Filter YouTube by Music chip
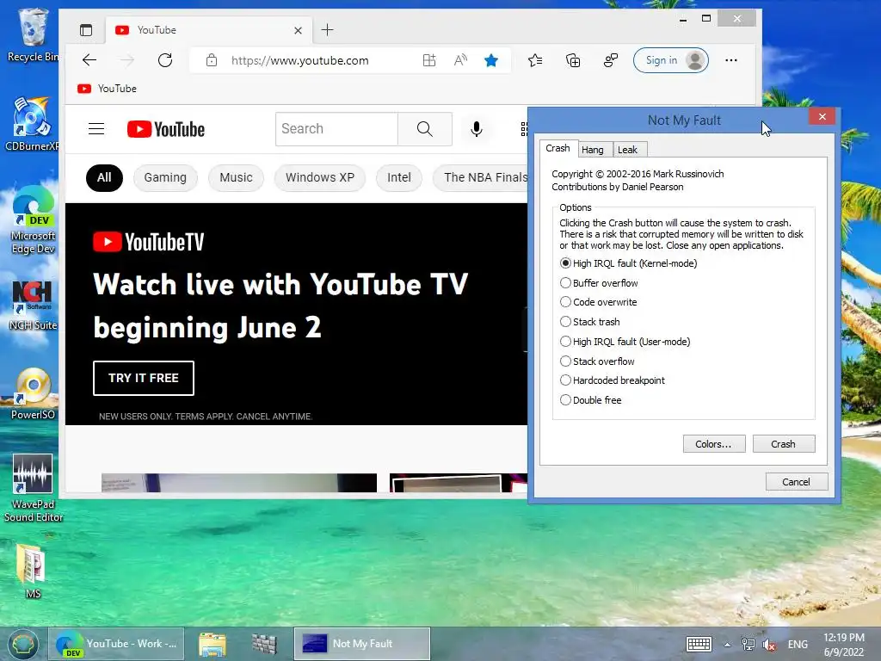 coord(236,177)
